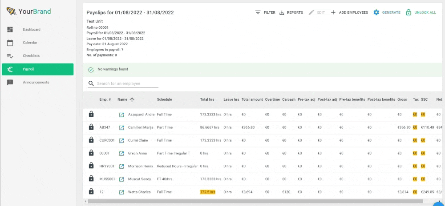445x206 pixels.
Task: Click Part Time Irregular schedule cell
Action: point(174,153)
